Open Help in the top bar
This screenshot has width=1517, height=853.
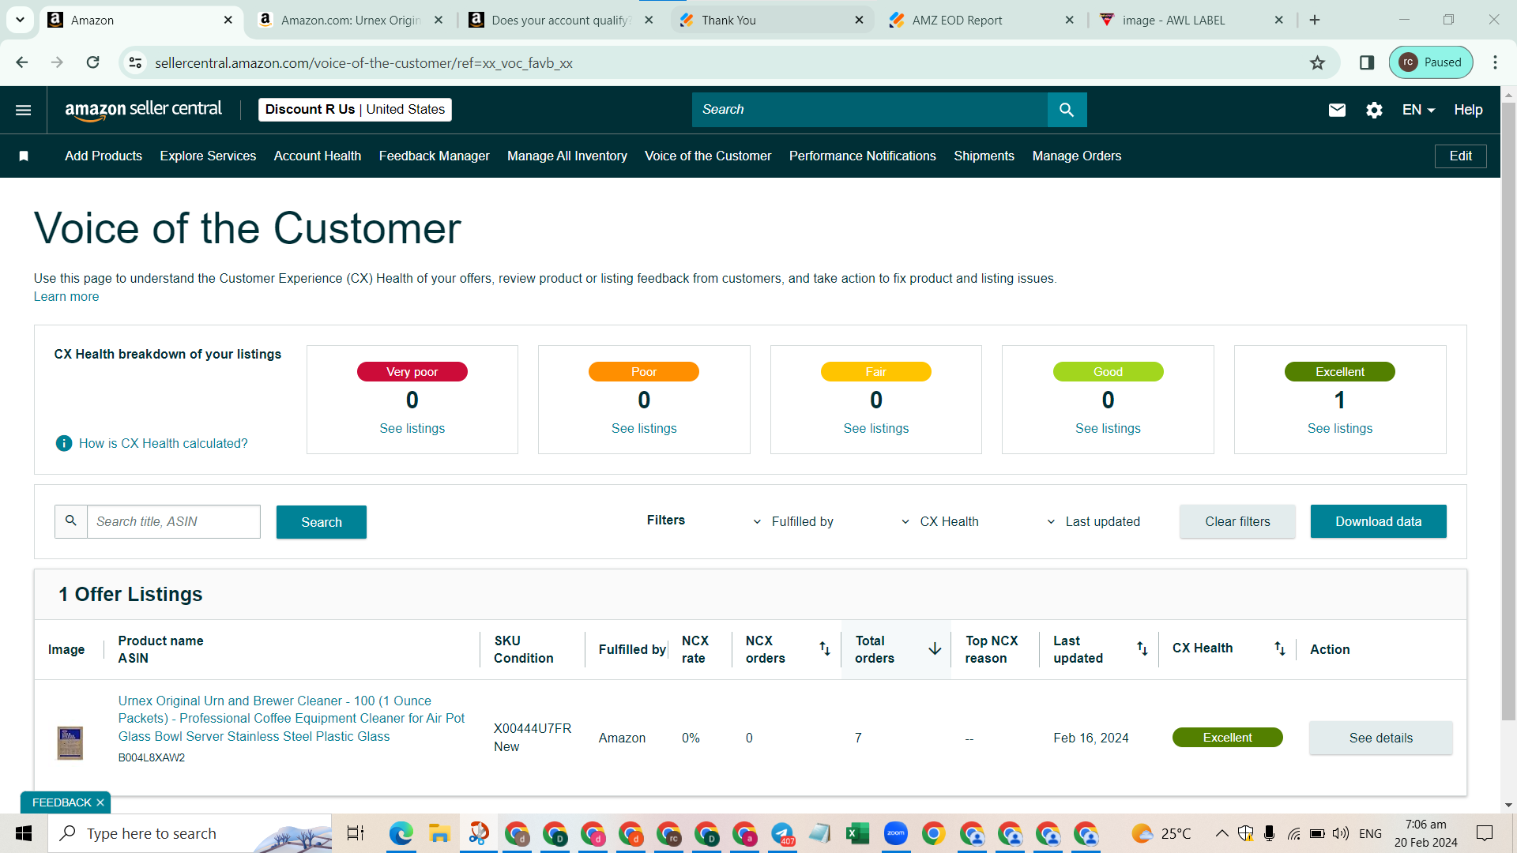[1468, 110]
